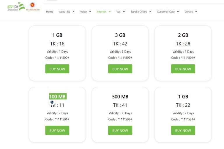Buy the 2 GB TK 28 pack
The width and height of the screenshot is (224, 149).
coord(183,69)
